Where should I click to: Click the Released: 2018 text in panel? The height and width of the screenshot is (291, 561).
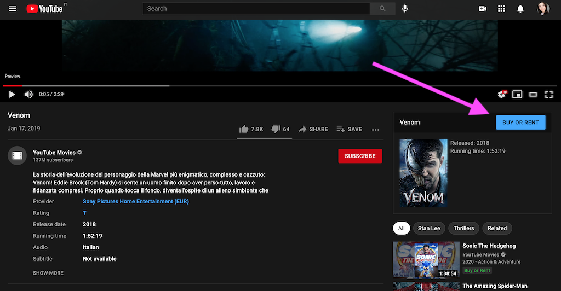[470, 143]
